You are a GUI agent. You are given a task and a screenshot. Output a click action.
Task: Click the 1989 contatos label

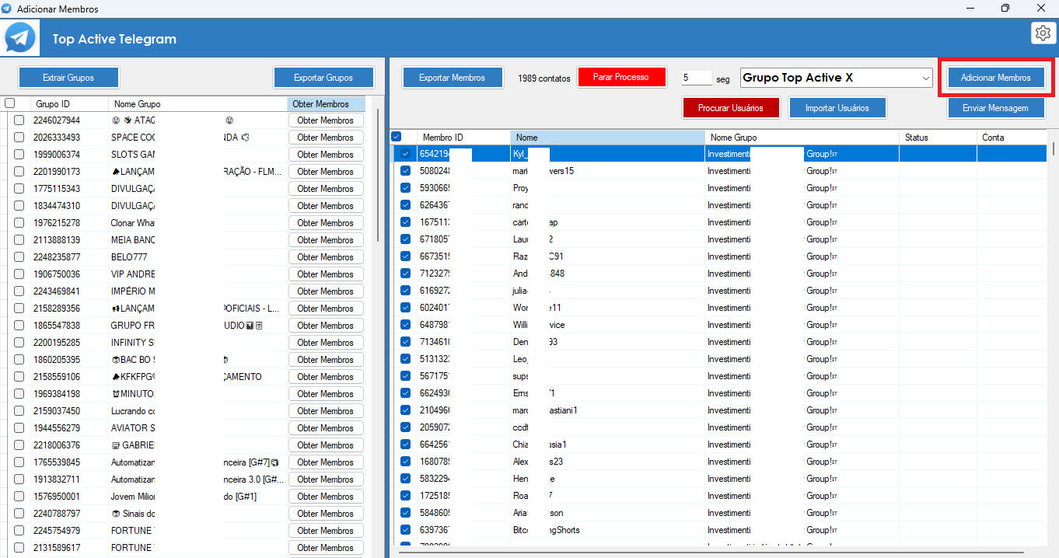click(543, 78)
